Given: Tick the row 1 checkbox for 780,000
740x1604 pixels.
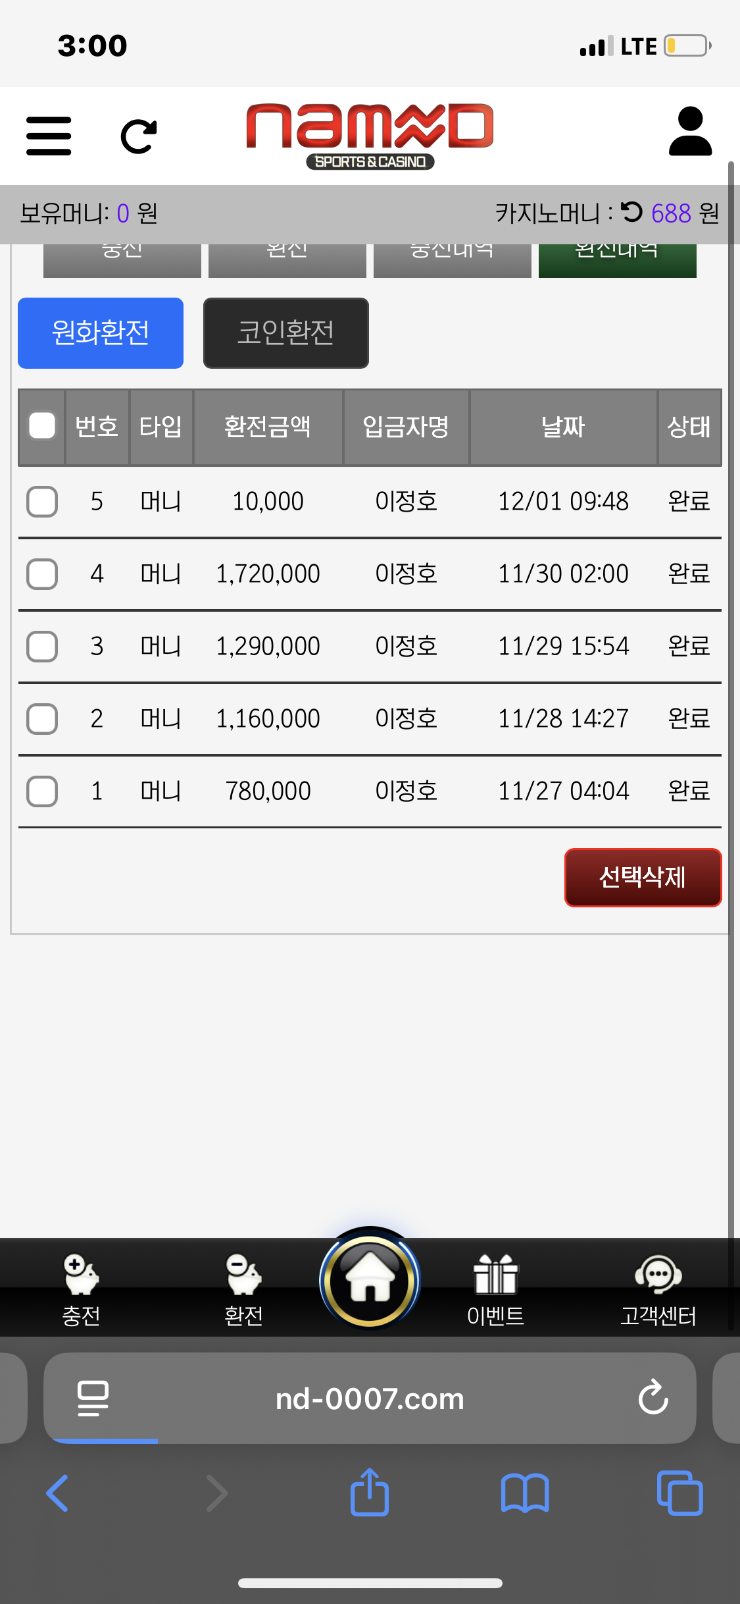Looking at the screenshot, I should click(42, 791).
